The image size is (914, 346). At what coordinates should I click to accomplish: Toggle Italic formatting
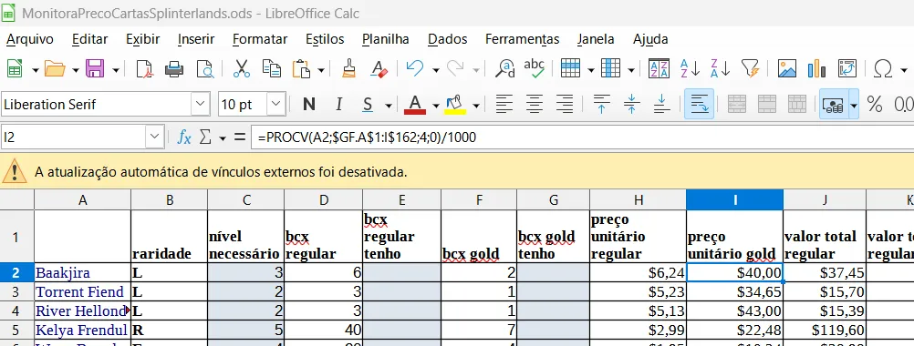[x=338, y=105]
